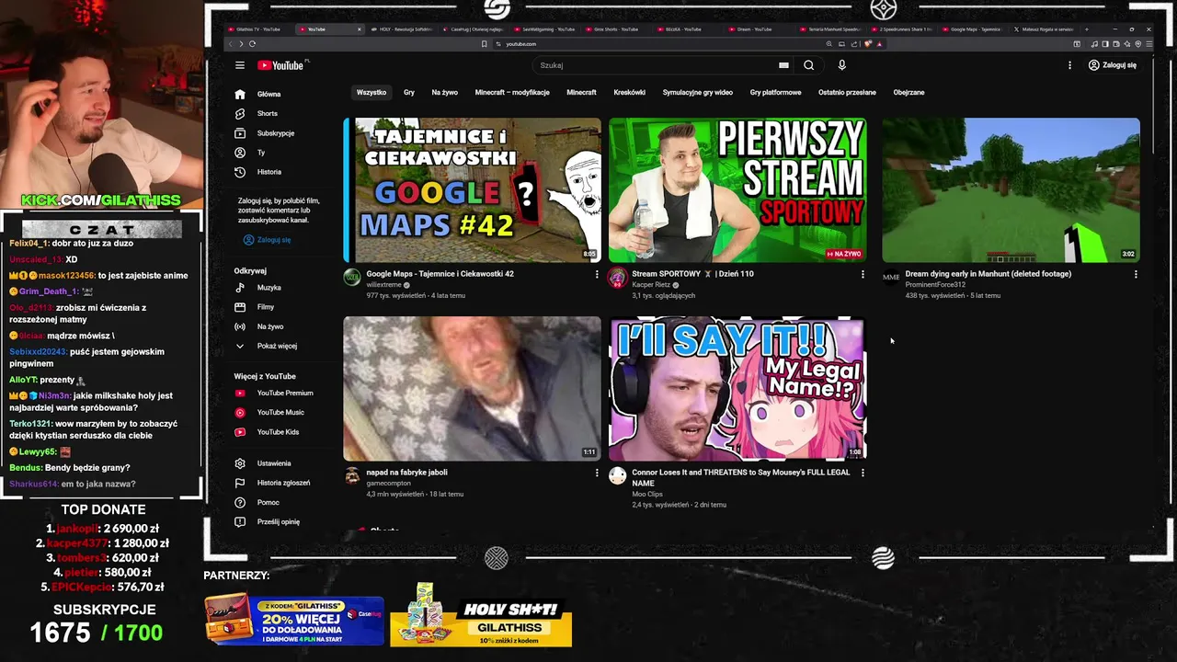Open Historia in the sidebar
This screenshot has width=1177, height=662.
269,172
